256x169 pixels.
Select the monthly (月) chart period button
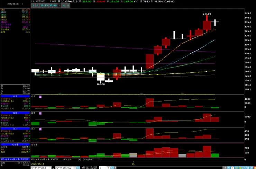click(x=68, y=6)
